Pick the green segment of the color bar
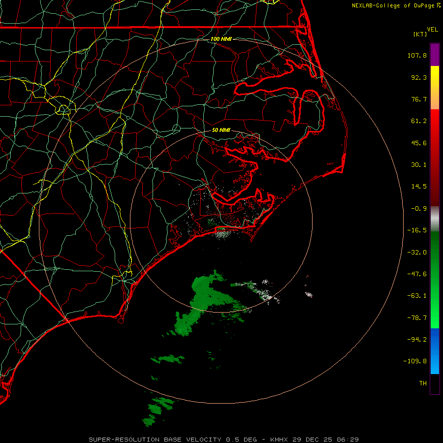Viewport: 443px width, 443px height. click(x=435, y=280)
